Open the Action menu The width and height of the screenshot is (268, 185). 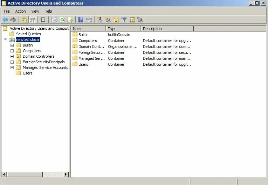pos(21,11)
